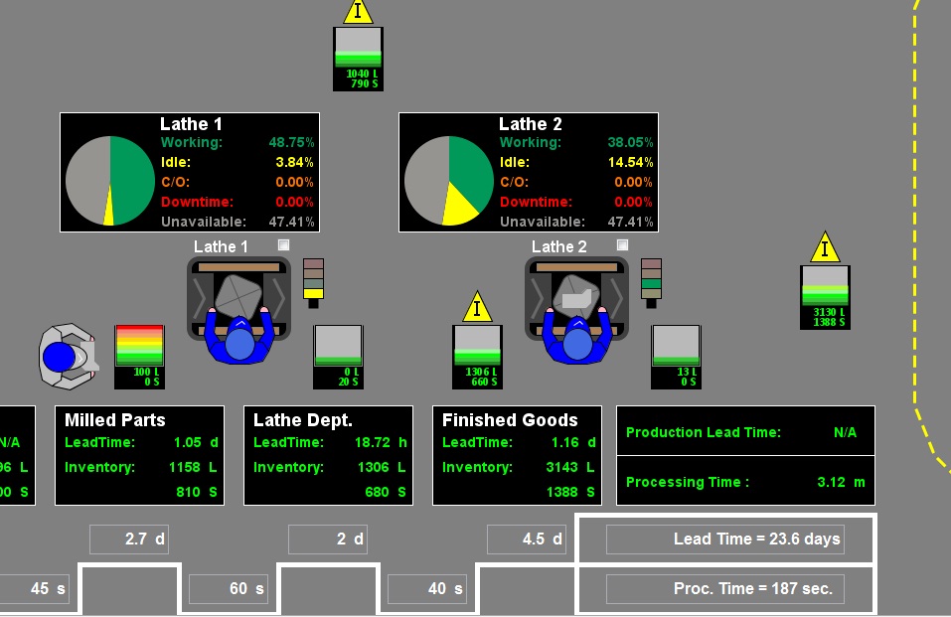The height and width of the screenshot is (617, 951).
Task: Click the rainbow level gauge showing 100 L
Action: (x=138, y=356)
